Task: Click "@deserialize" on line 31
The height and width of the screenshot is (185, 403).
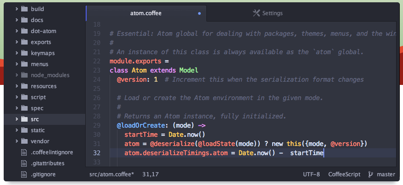Action: pos(172,144)
